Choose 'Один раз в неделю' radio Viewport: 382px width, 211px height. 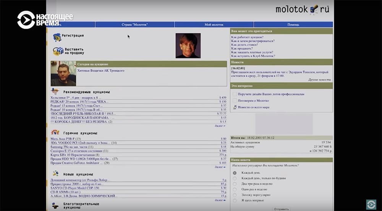coord(235,189)
